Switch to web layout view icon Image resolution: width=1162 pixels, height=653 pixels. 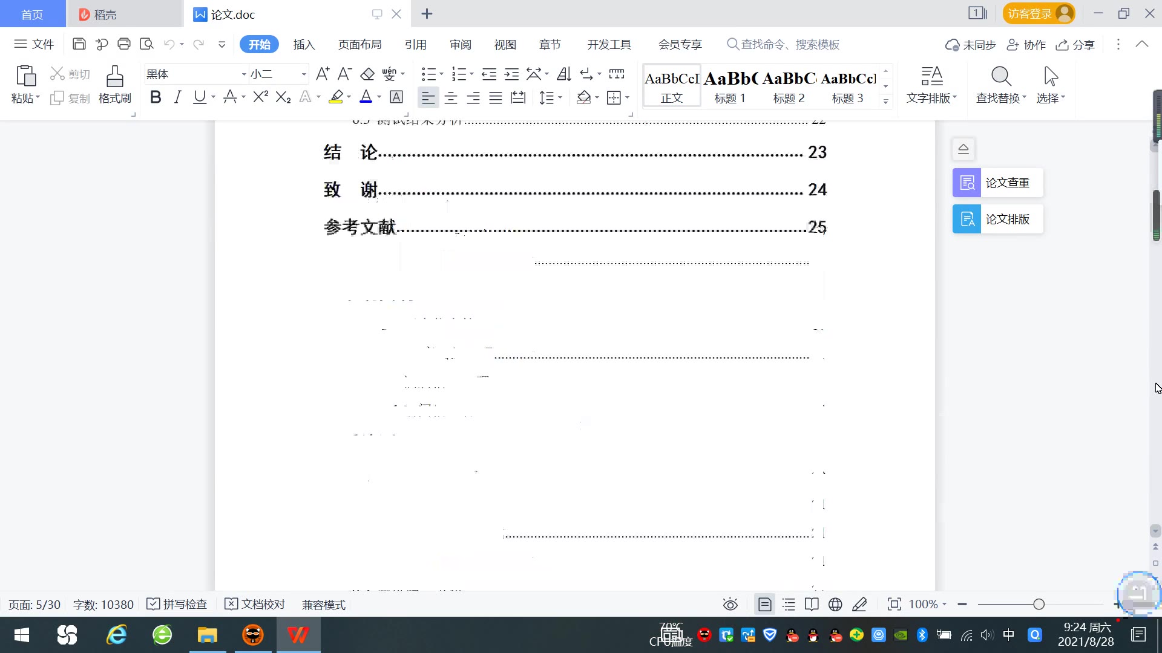[x=835, y=604]
